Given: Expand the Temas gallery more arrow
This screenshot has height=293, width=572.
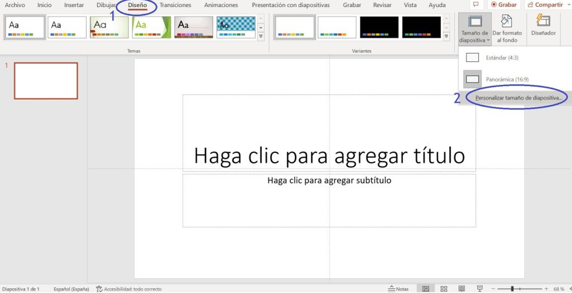Looking at the screenshot, I should pyautogui.click(x=261, y=36).
